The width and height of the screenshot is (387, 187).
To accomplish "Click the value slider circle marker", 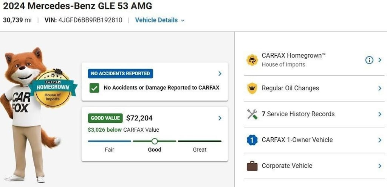I will tap(155, 141).
